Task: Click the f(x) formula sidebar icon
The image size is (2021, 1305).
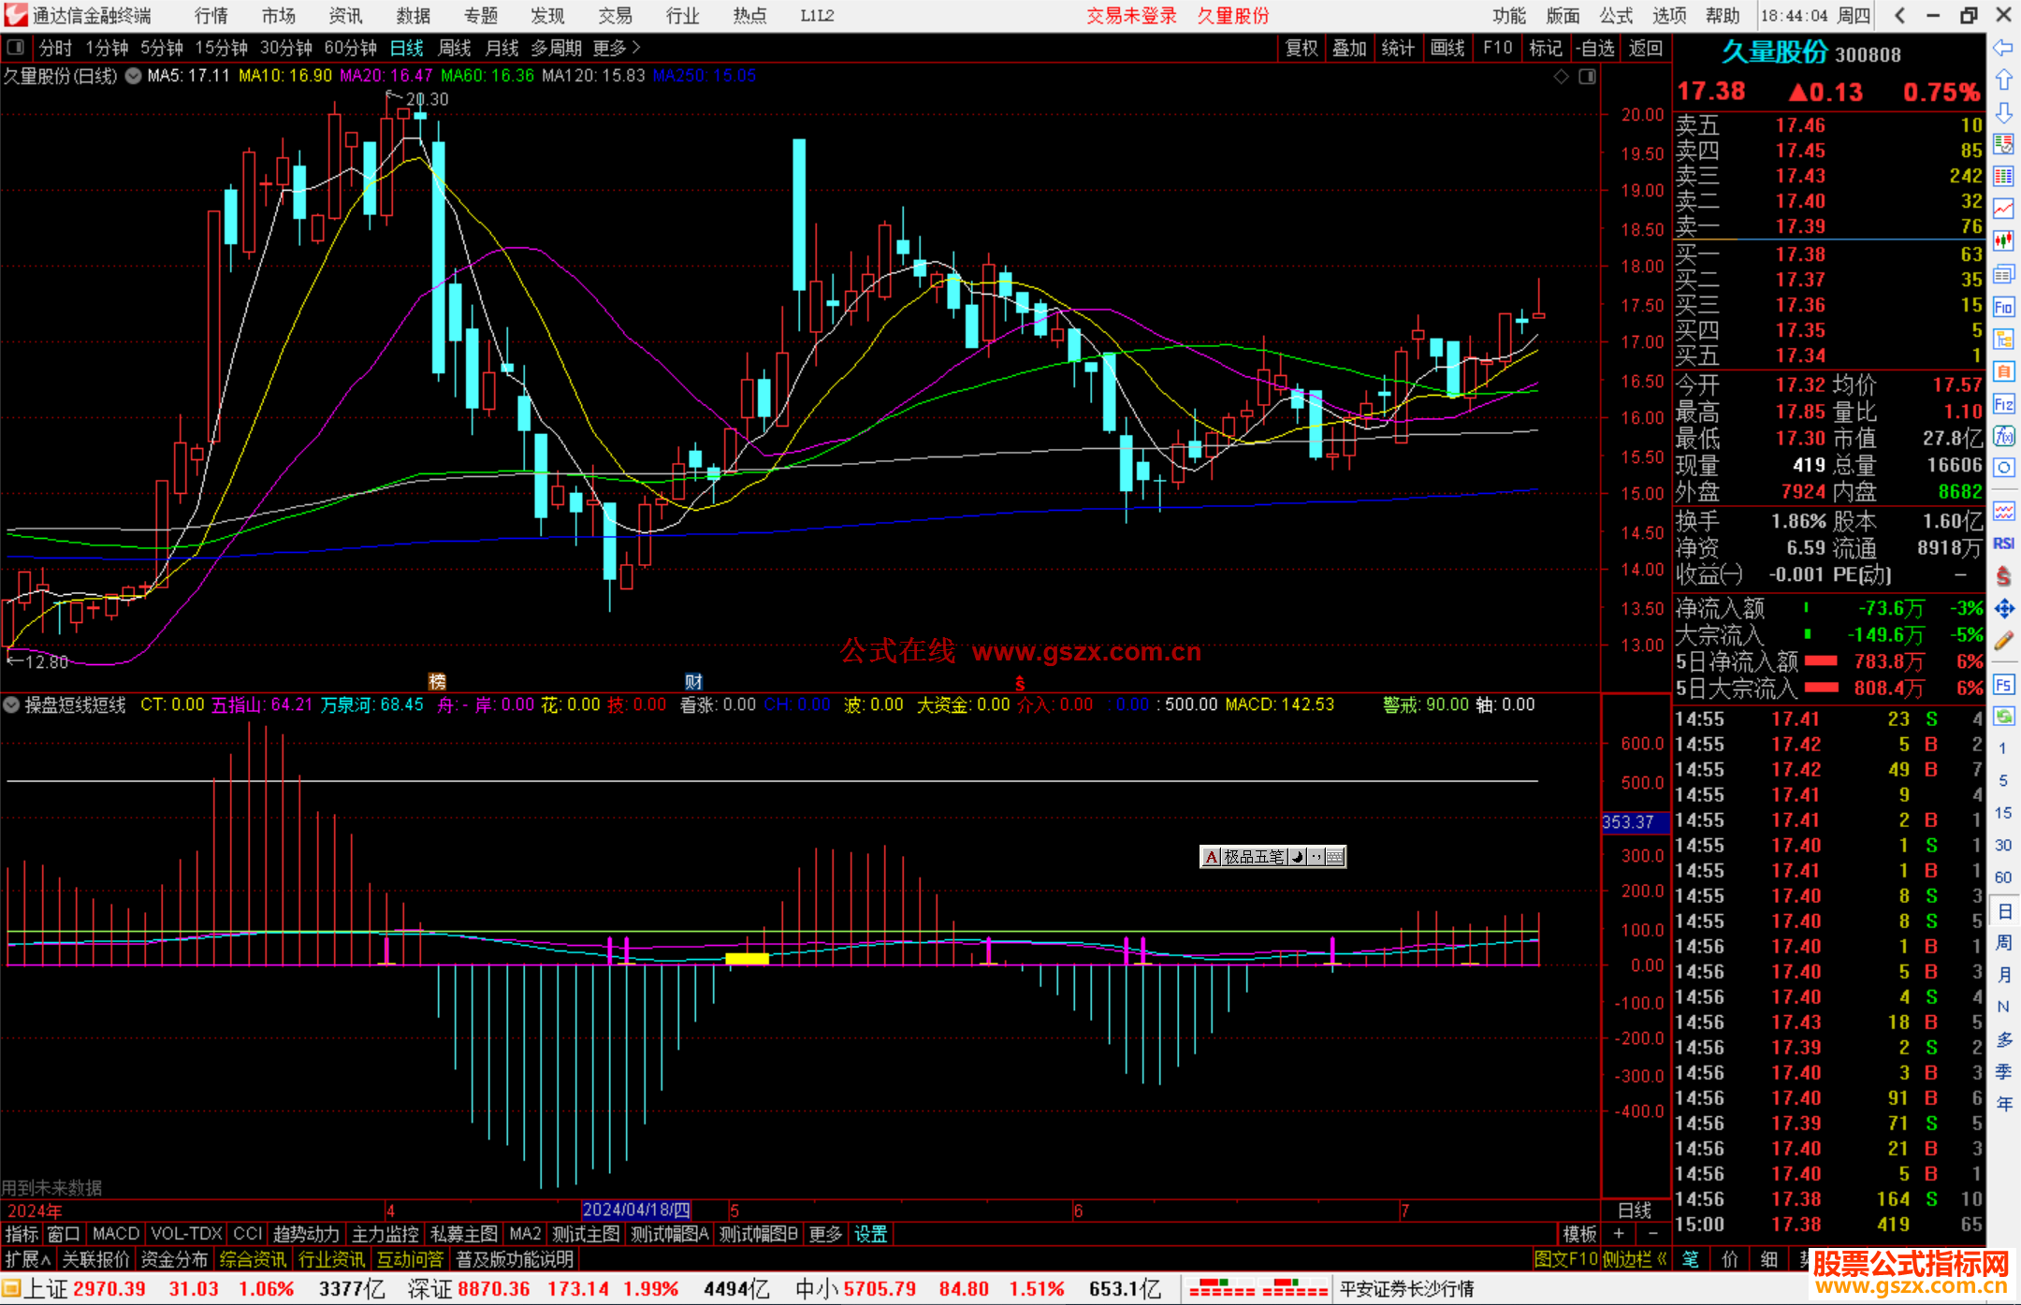Action: [2003, 436]
